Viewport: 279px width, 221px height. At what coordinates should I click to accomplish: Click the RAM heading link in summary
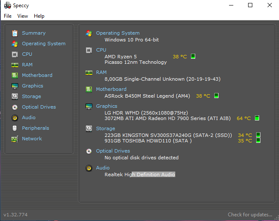click(x=101, y=72)
